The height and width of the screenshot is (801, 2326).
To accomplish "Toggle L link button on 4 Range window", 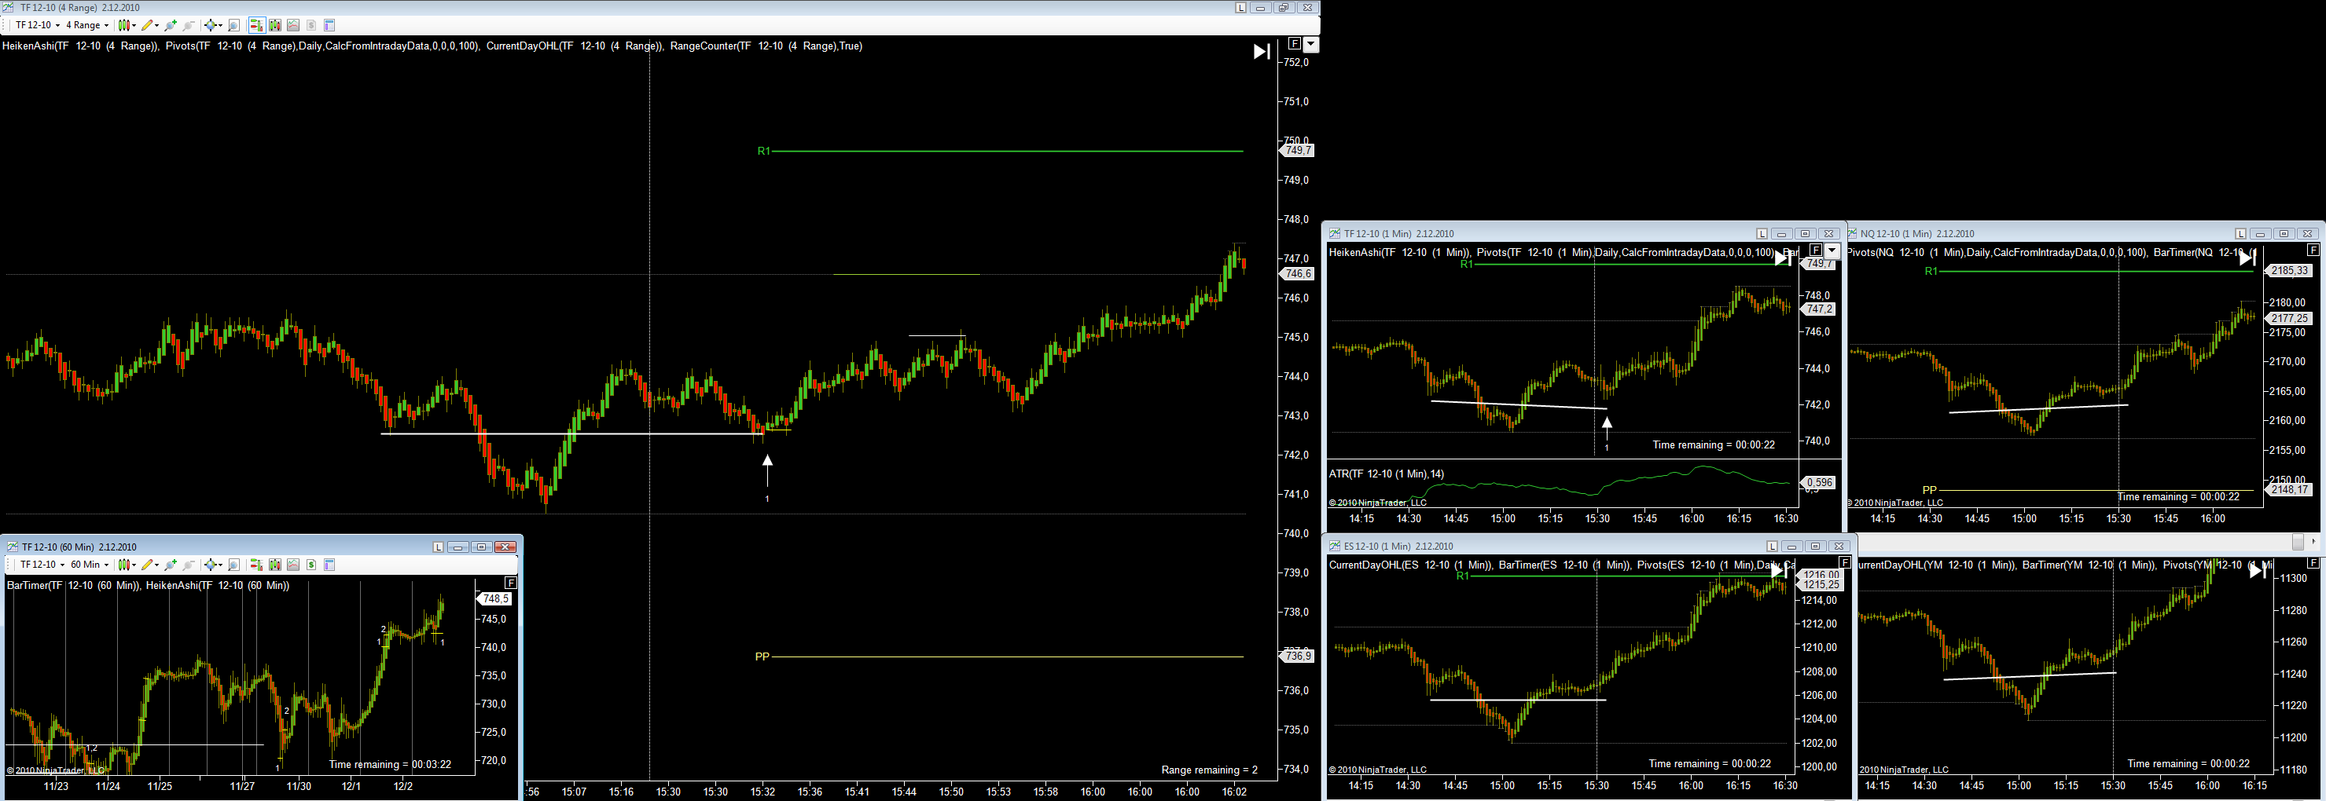I will click(1240, 8).
